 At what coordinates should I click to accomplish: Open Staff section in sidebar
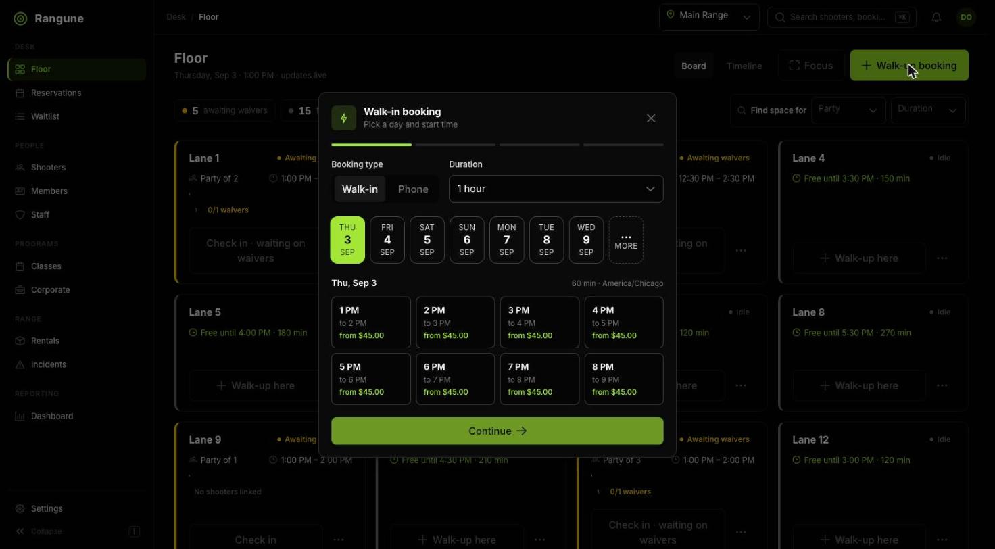point(76,214)
